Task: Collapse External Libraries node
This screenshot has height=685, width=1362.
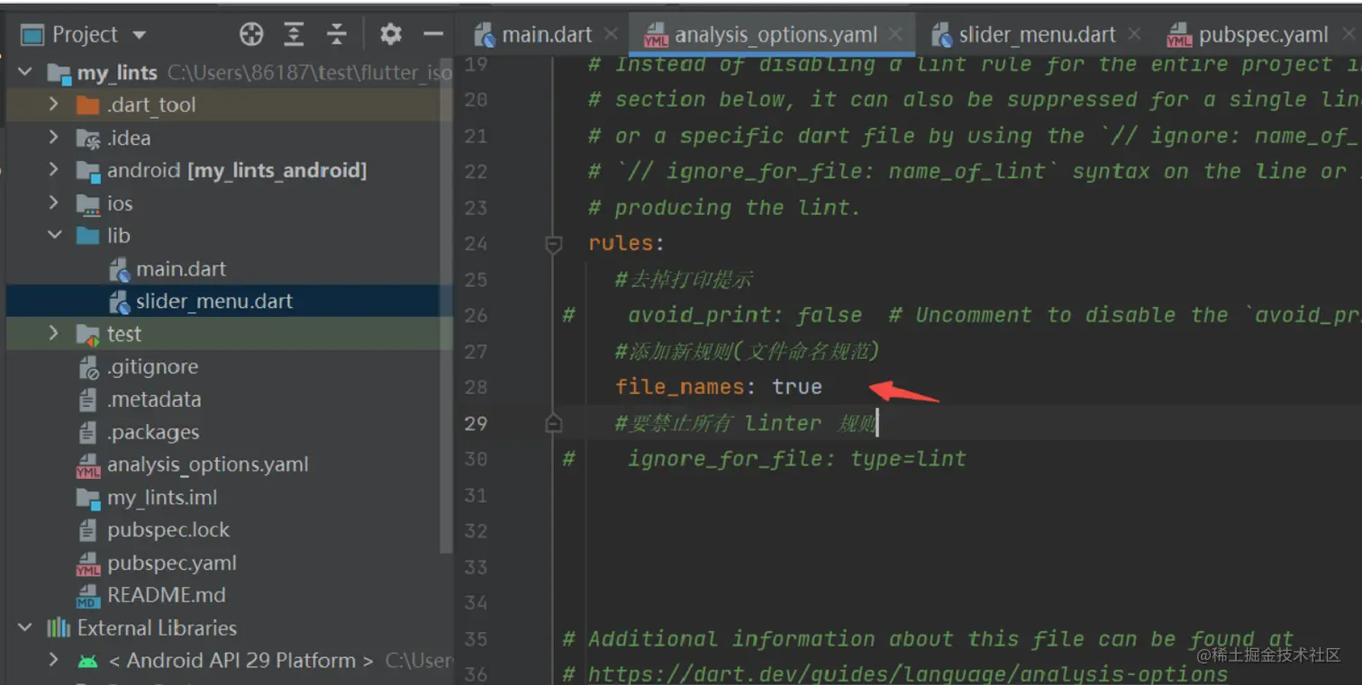Action: 25,627
